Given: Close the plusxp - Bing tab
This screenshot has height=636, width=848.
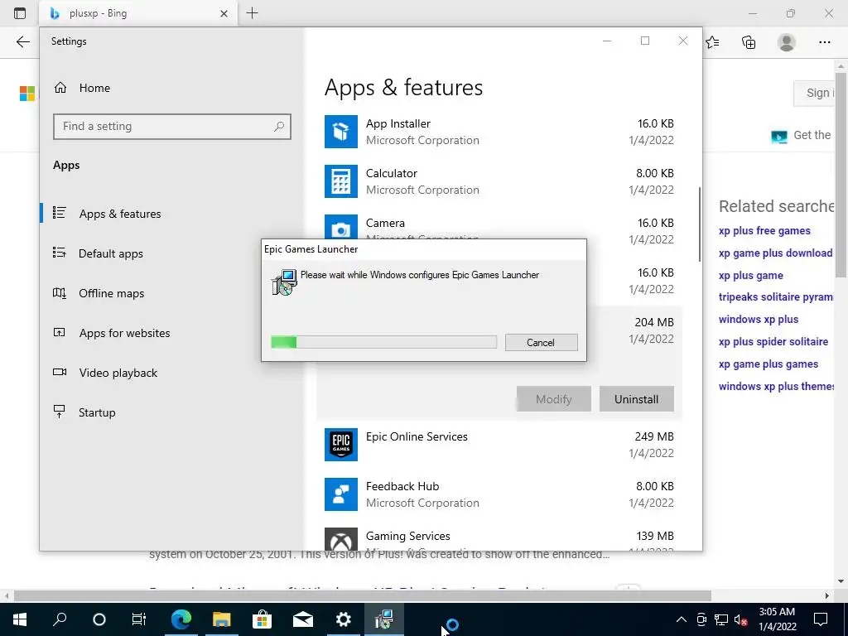Looking at the screenshot, I should 224,13.
